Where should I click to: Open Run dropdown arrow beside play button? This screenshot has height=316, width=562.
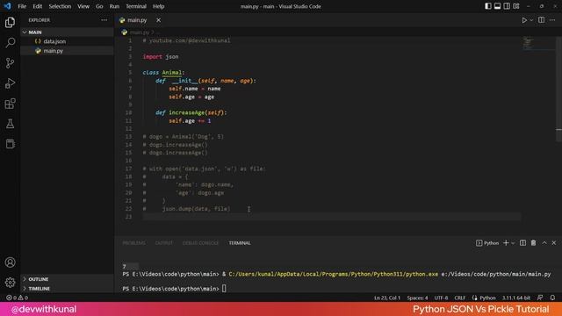531,20
